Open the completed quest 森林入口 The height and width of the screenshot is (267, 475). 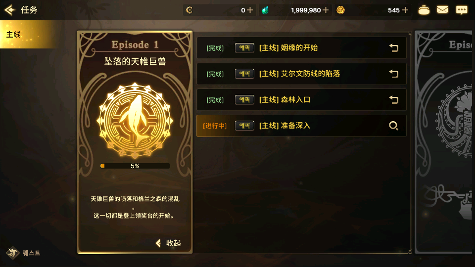pos(301,100)
